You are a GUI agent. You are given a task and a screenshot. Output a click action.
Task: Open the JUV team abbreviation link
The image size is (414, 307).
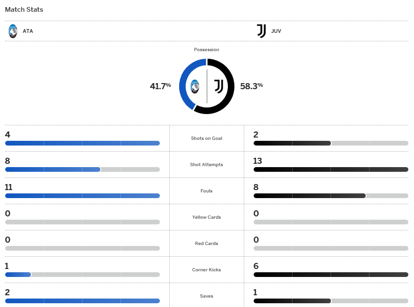276,31
